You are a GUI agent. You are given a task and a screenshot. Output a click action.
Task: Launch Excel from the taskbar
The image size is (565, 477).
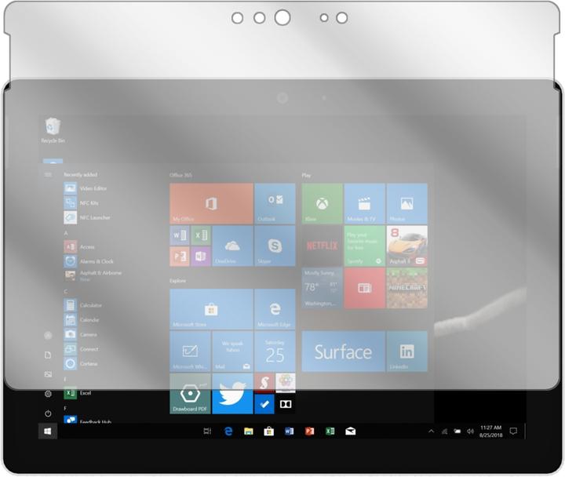point(330,431)
